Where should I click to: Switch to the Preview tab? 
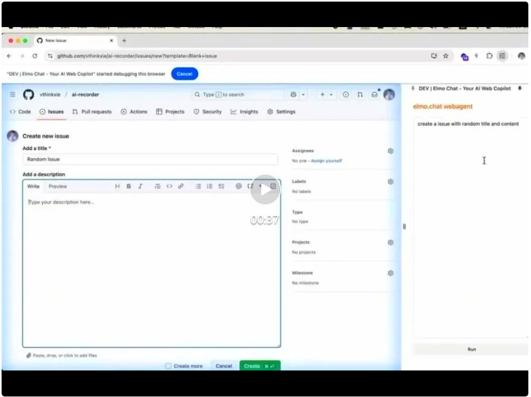[x=58, y=186]
